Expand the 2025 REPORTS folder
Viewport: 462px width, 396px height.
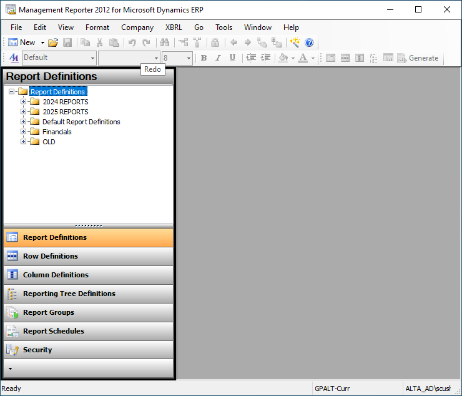pyautogui.click(x=23, y=112)
